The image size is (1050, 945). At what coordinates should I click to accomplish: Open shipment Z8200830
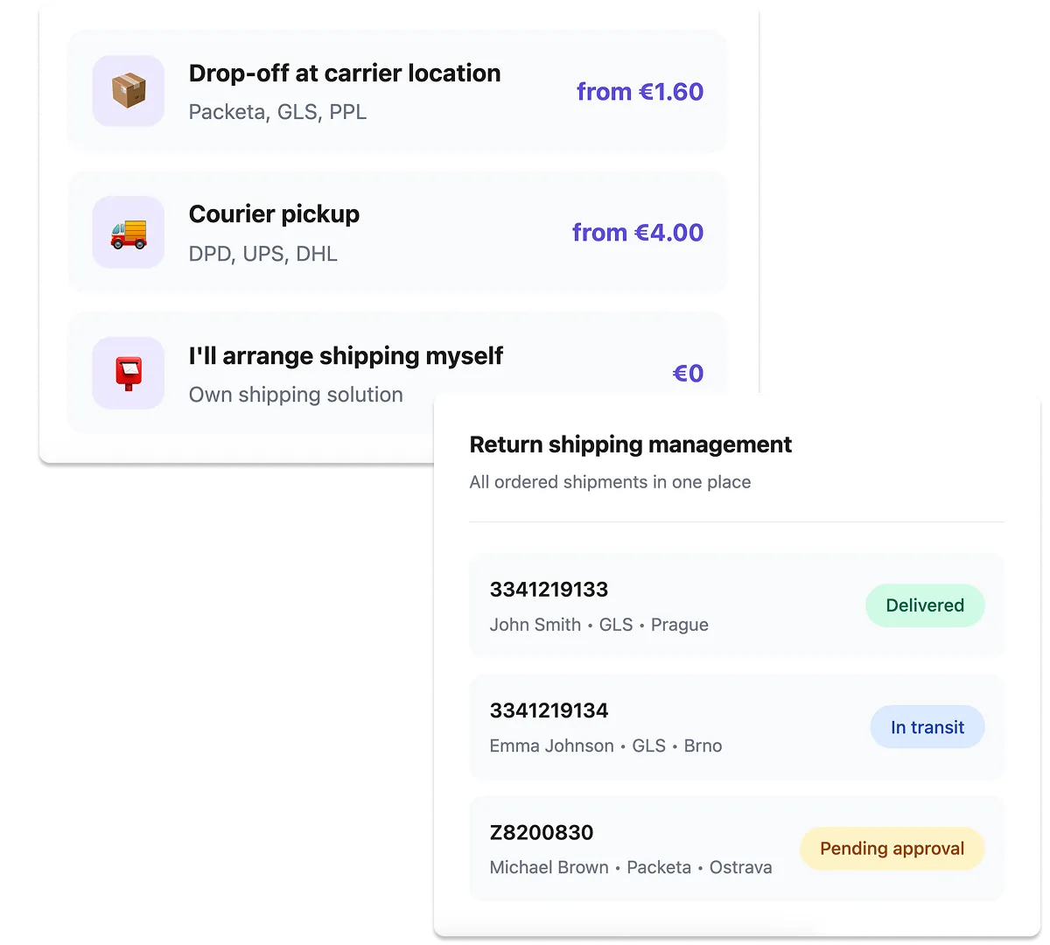coord(542,832)
